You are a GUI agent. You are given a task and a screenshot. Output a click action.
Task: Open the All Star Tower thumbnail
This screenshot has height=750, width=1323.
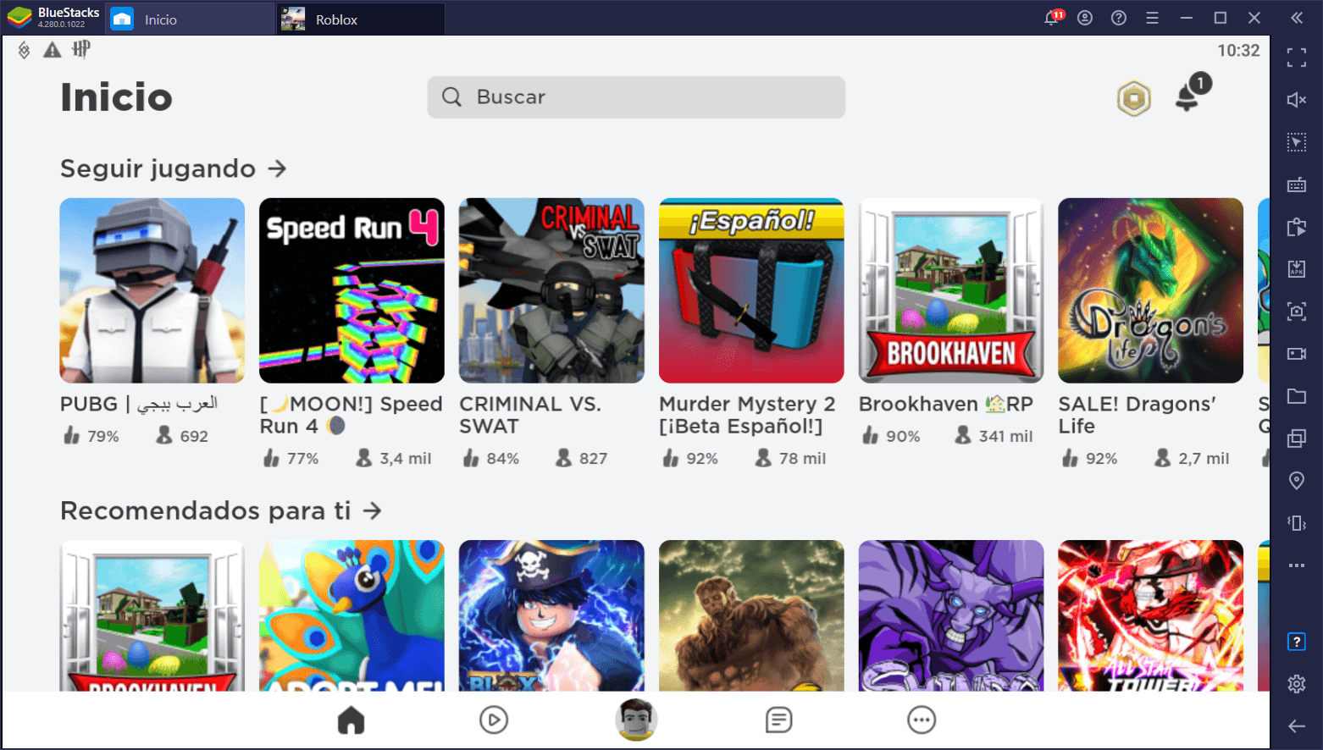1150,615
